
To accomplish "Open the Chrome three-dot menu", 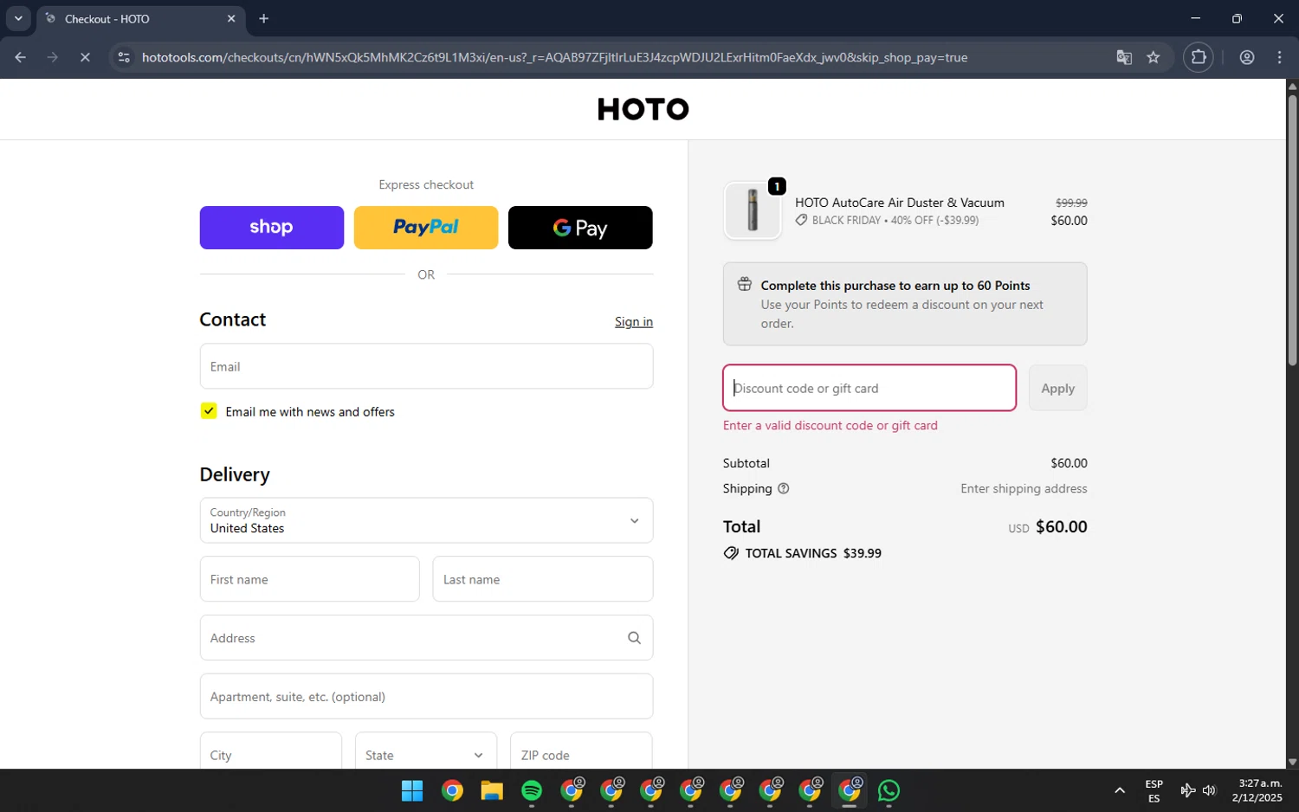I will click(1279, 57).
